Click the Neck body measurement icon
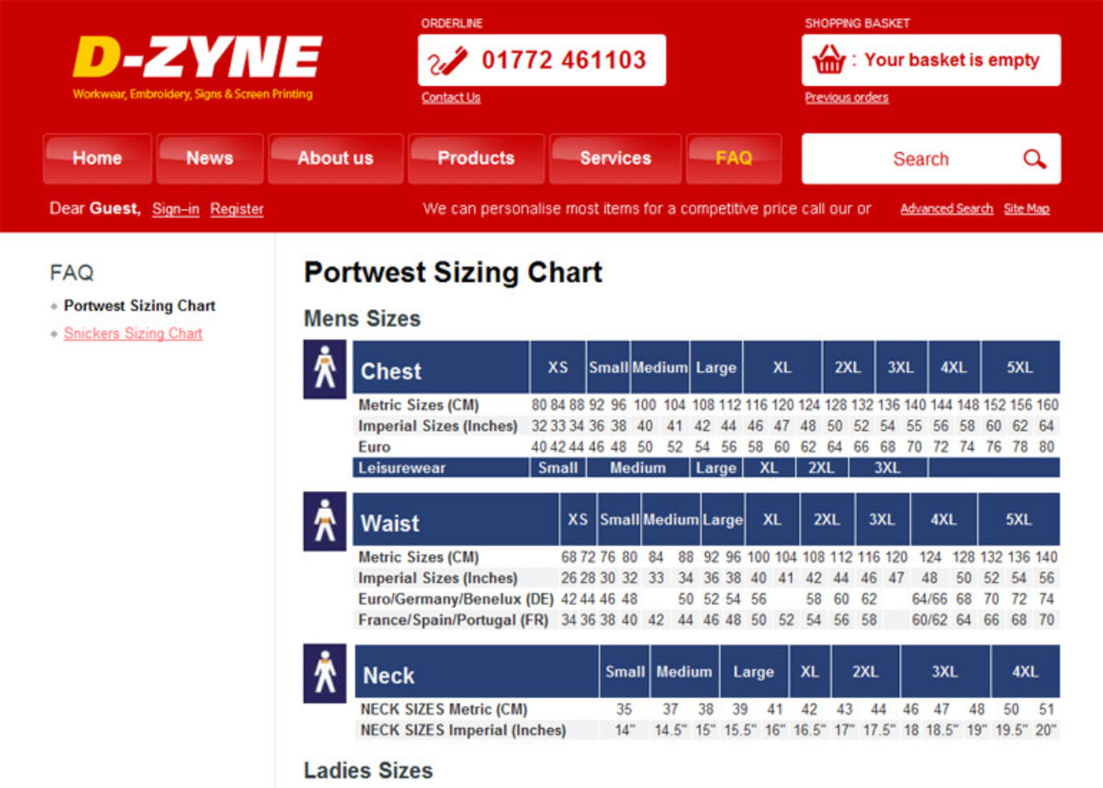The height and width of the screenshot is (788, 1103). pyautogui.click(x=325, y=673)
